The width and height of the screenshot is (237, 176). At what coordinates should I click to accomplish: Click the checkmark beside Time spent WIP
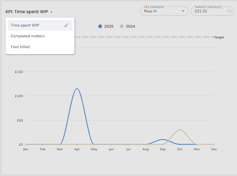[66, 25]
